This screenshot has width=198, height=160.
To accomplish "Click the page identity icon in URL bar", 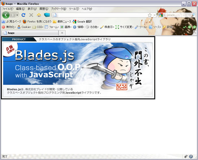I will [x=55, y=15].
